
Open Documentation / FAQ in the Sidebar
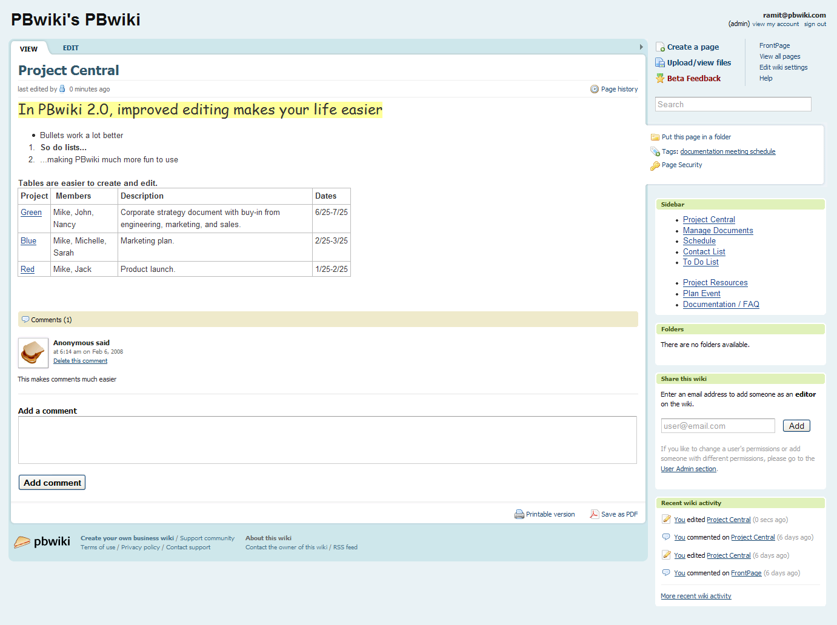click(x=721, y=305)
